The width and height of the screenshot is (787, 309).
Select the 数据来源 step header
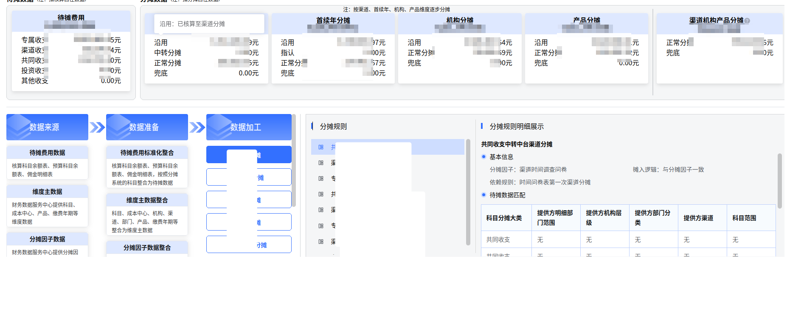(x=47, y=127)
